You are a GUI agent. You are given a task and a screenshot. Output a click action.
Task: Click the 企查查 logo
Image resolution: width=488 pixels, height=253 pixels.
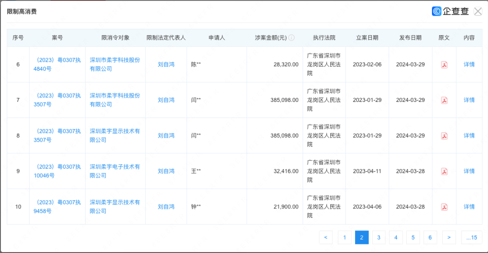(450, 11)
